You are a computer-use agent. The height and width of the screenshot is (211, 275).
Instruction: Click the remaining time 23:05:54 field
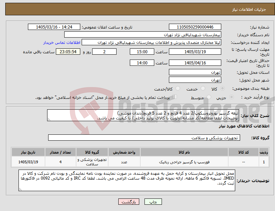click(x=68, y=52)
